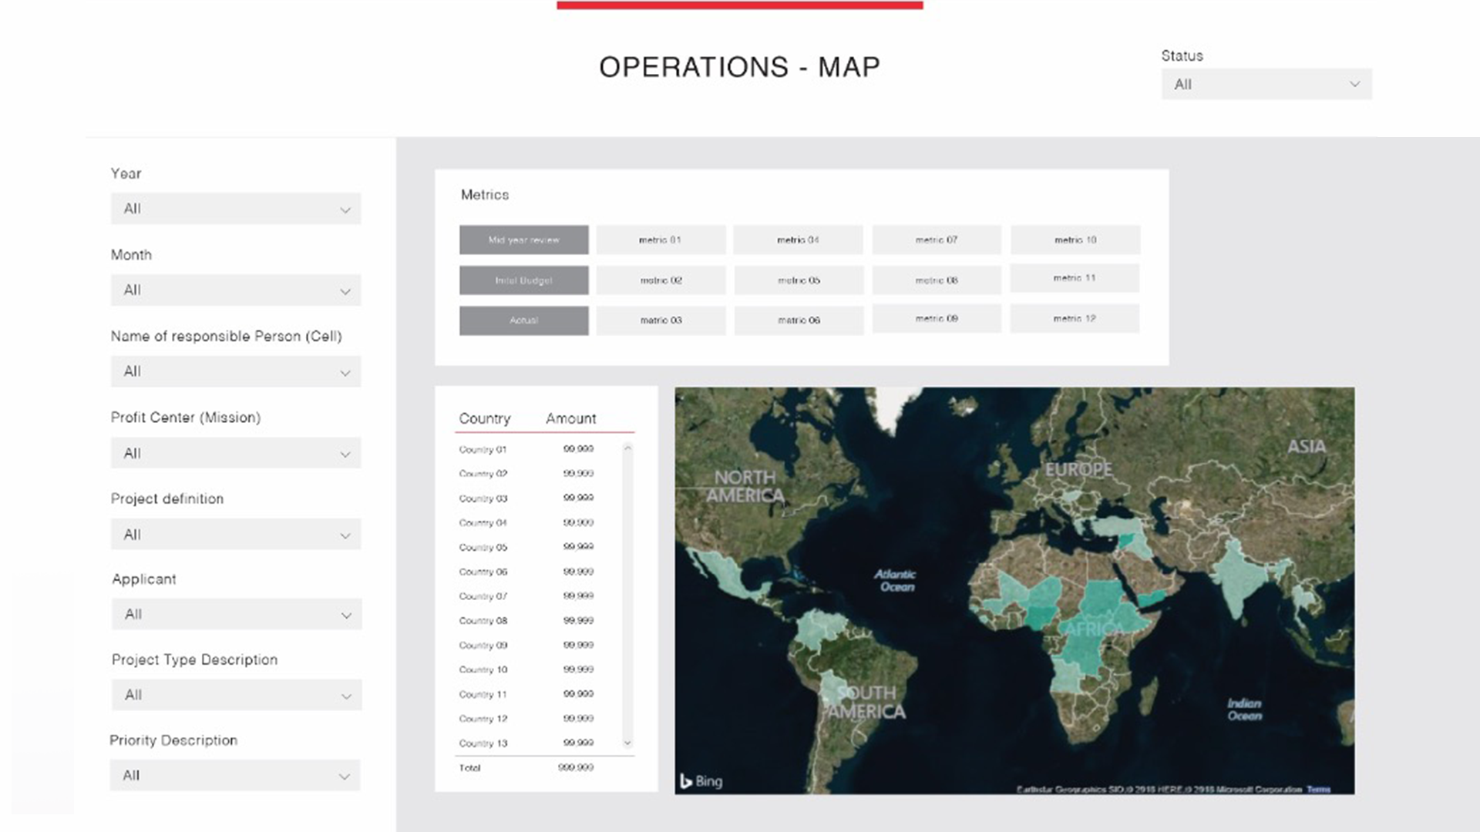This screenshot has width=1480, height=832.
Task: Click the Indian Ocean map label
Action: pyautogui.click(x=1245, y=709)
